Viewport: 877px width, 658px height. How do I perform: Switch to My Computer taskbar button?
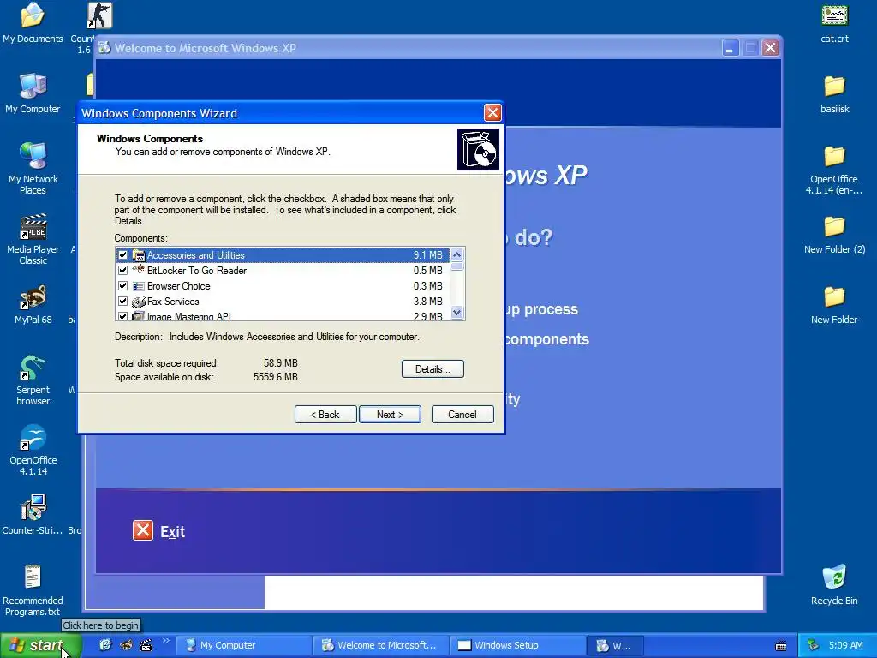coord(244,645)
